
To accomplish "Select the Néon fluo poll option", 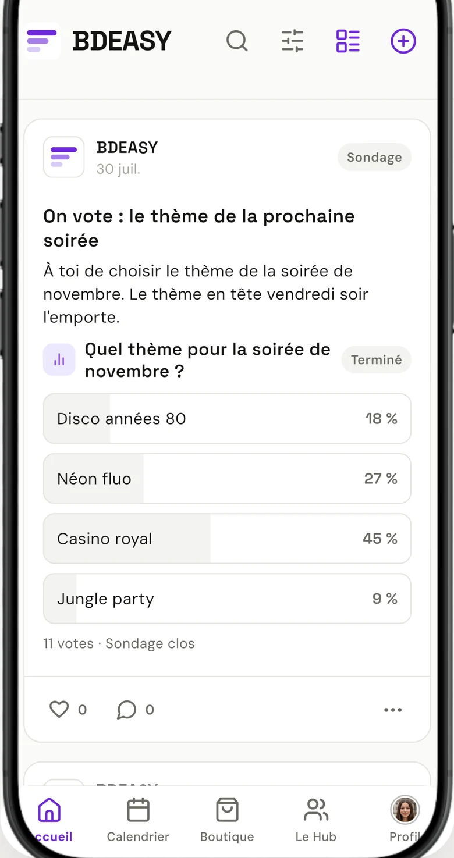I will coord(227,479).
